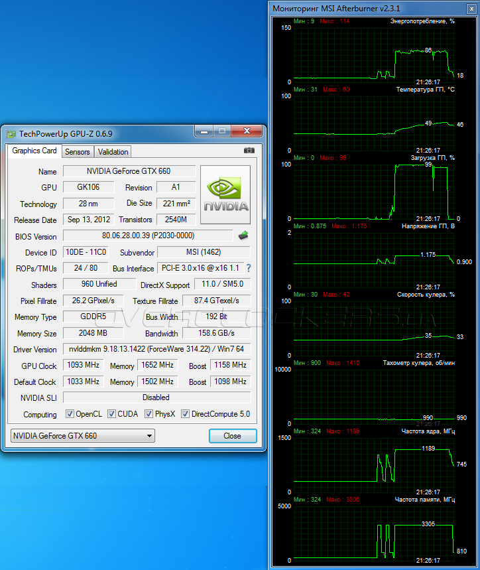Click the core clock MHz graph
This screenshot has width=480, height=570.
pyautogui.click(x=374, y=464)
